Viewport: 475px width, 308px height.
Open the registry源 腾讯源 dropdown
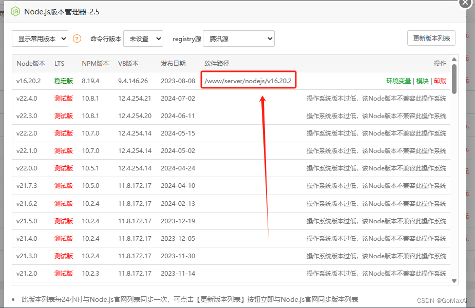(x=239, y=38)
